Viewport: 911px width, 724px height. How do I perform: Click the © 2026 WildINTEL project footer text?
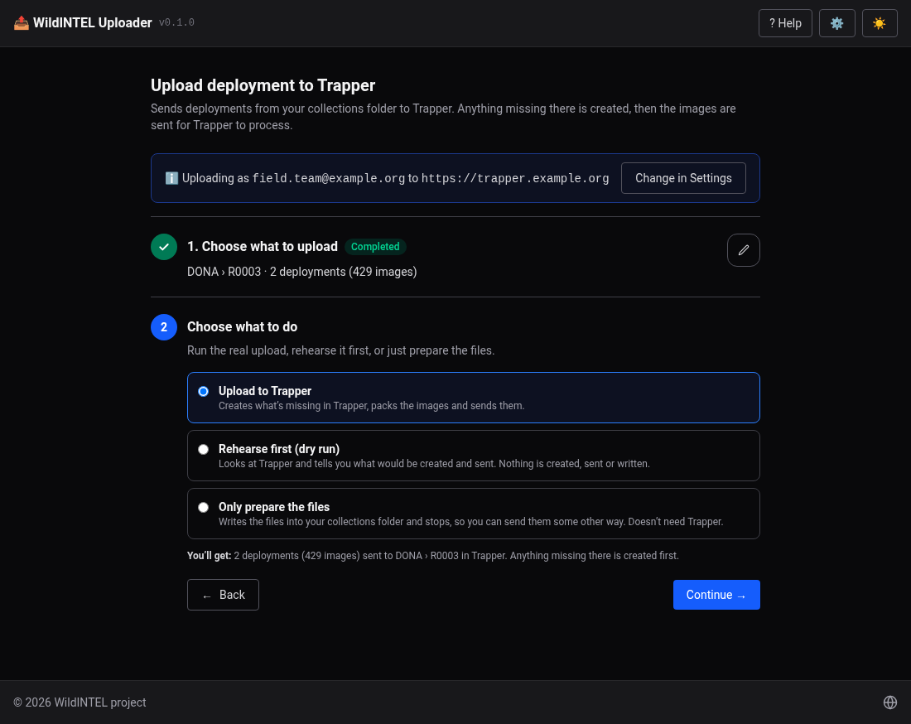click(80, 702)
